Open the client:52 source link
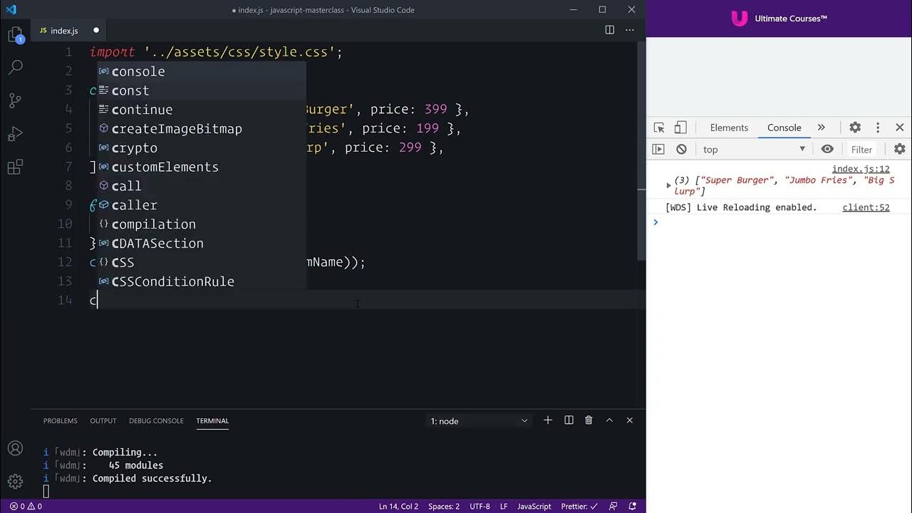 [866, 207]
